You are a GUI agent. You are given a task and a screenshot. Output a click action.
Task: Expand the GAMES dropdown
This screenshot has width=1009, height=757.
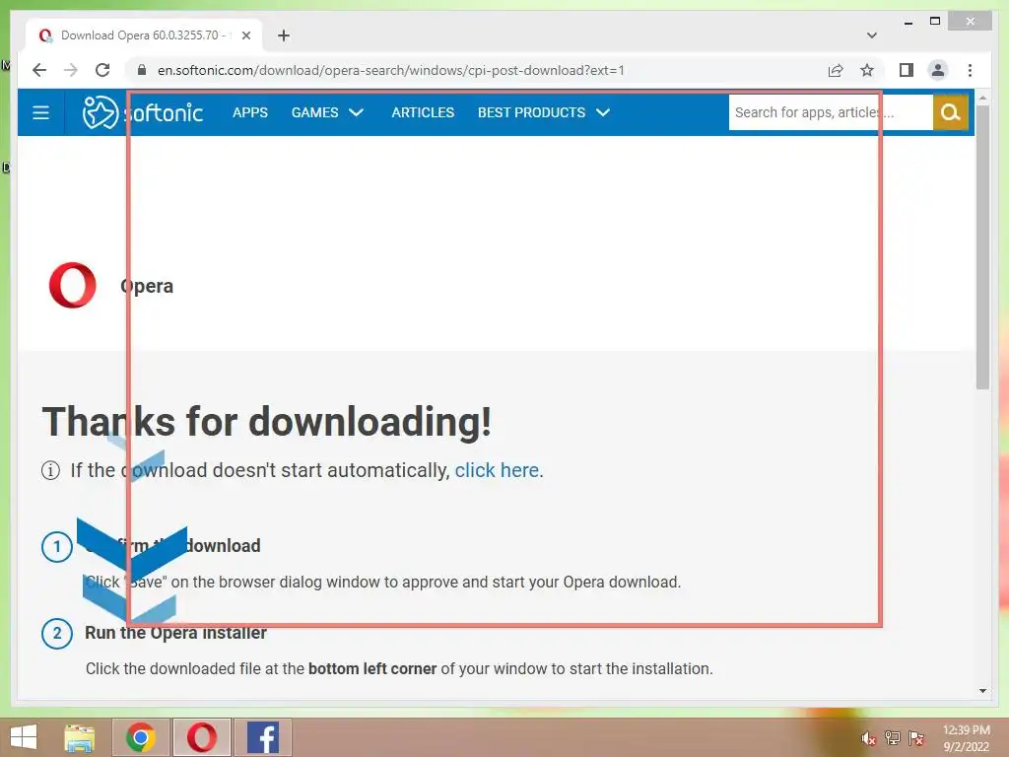pyautogui.click(x=327, y=112)
